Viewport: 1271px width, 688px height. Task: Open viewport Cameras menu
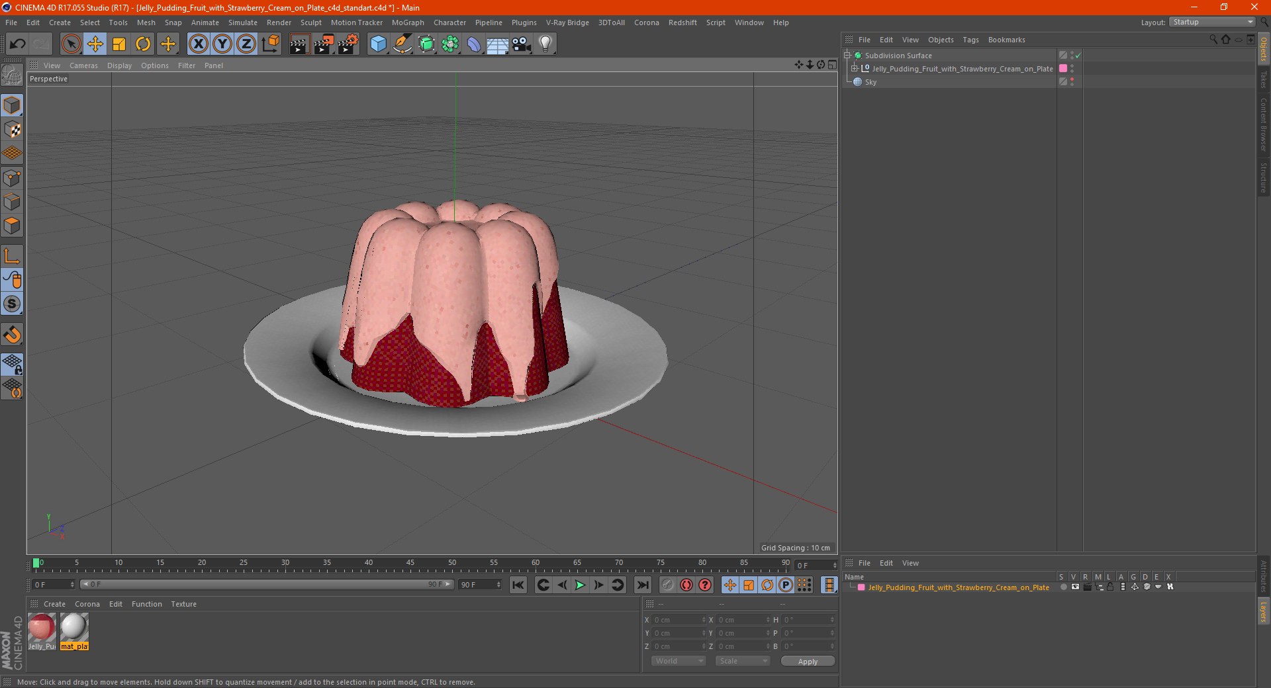click(83, 65)
